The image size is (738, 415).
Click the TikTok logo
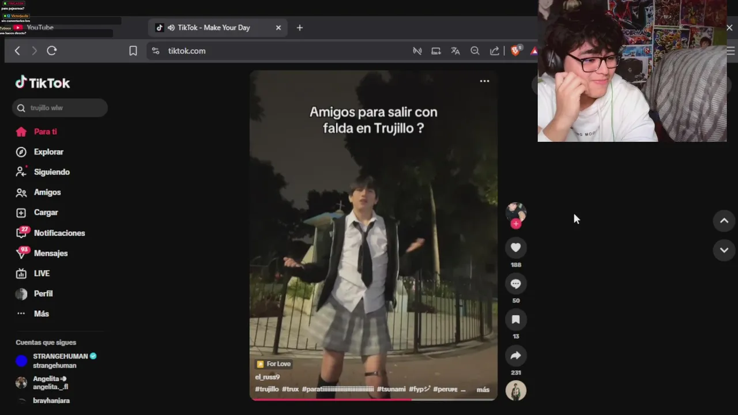click(x=43, y=83)
